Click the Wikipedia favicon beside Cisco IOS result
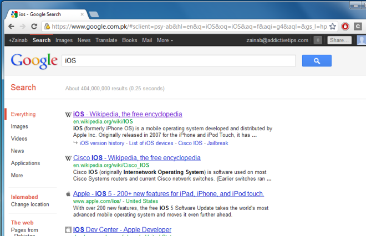366x236 pixels. [68, 158]
